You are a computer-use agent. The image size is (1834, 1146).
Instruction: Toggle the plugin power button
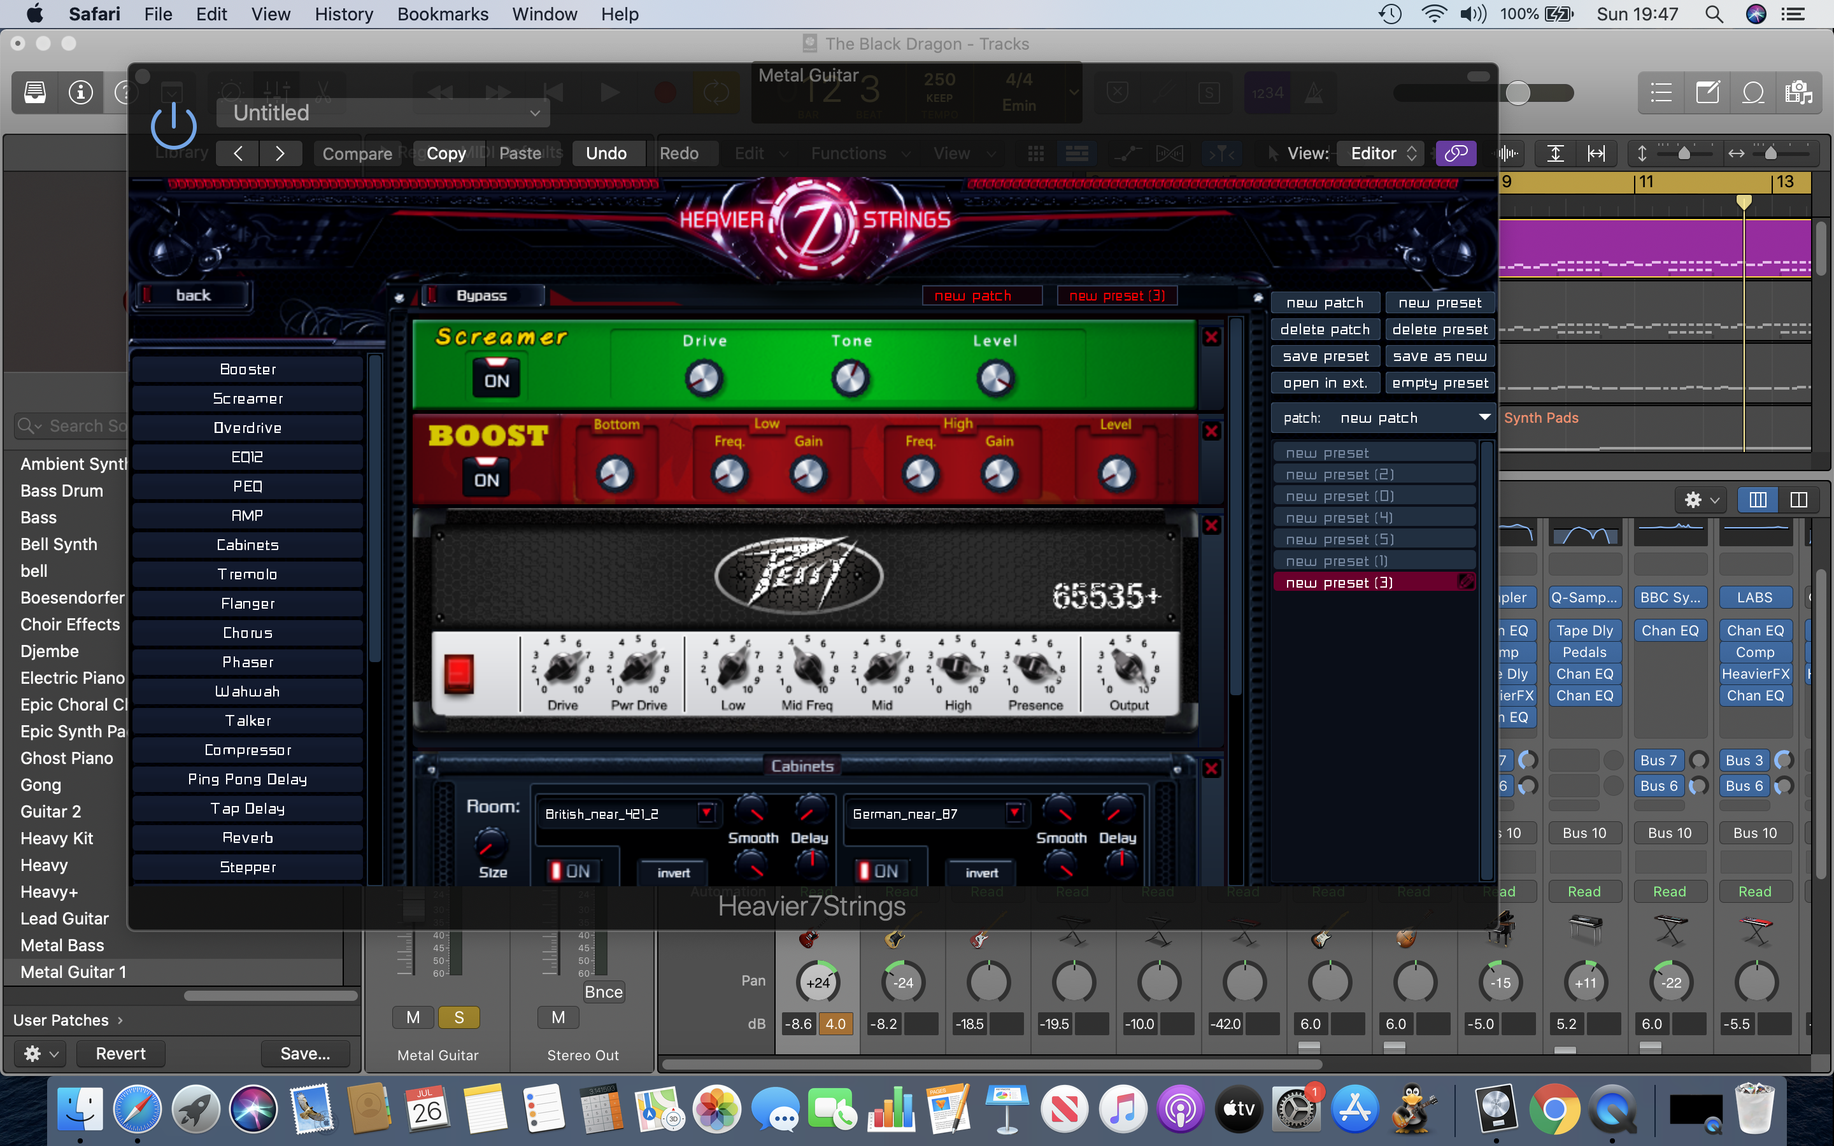[174, 125]
